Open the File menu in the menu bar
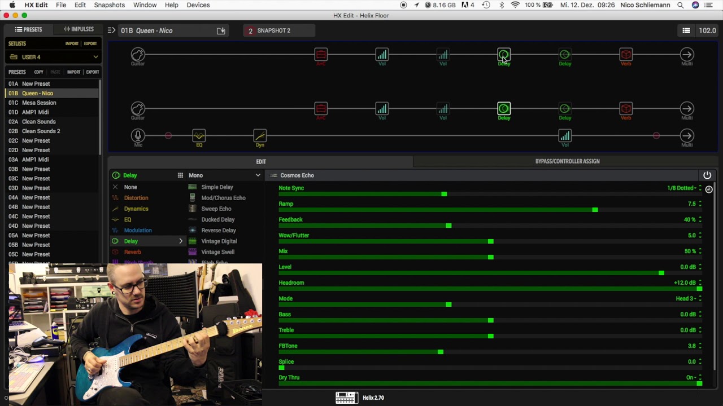The width and height of the screenshot is (723, 406). (x=61, y=5)
